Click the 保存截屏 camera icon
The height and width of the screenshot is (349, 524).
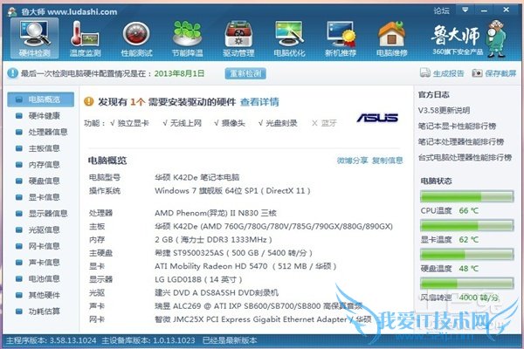[477, 73]
